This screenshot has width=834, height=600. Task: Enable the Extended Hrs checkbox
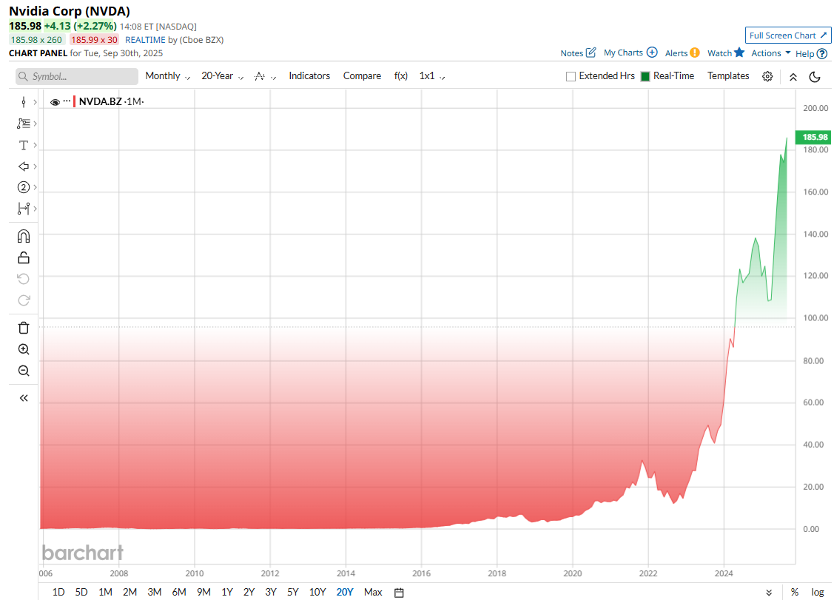click(571, 75)
